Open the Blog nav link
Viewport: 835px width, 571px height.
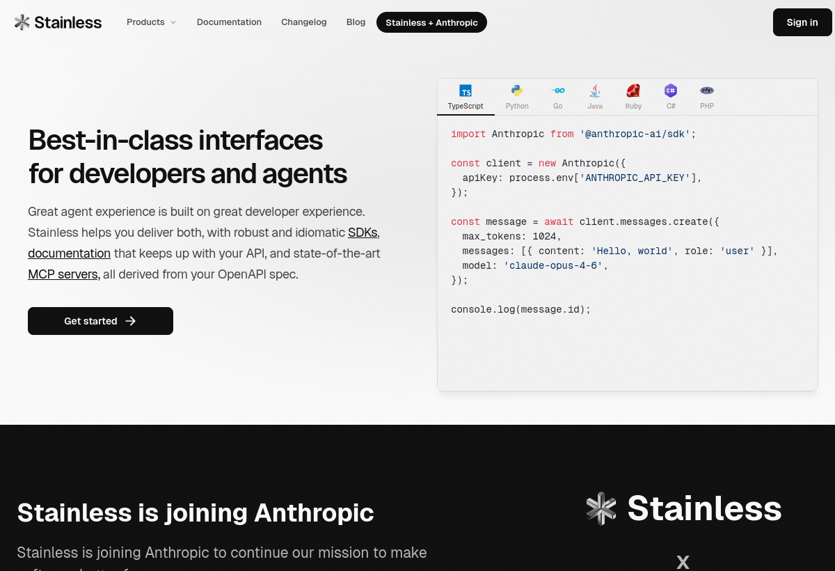[x=356, y=22]
